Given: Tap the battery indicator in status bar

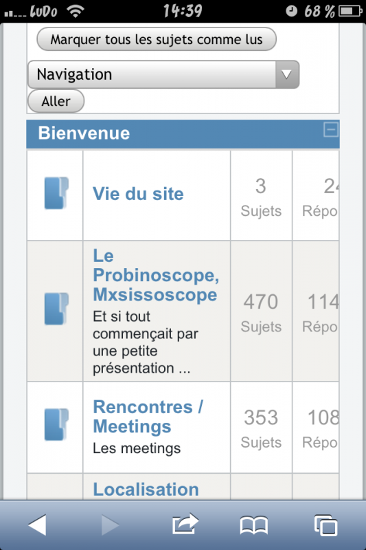Looking at the screenshot, I should coord(350,11).
